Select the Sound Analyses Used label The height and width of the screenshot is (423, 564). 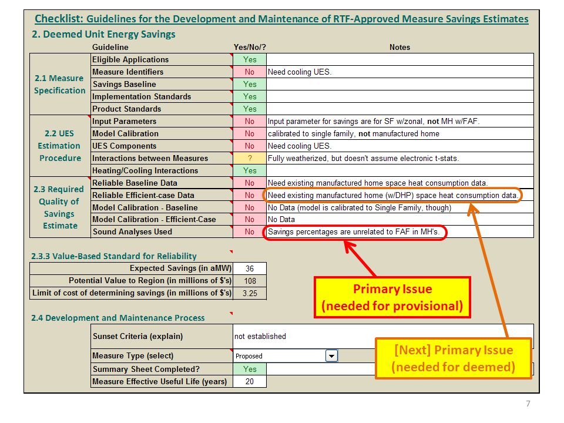coord(162,232)
